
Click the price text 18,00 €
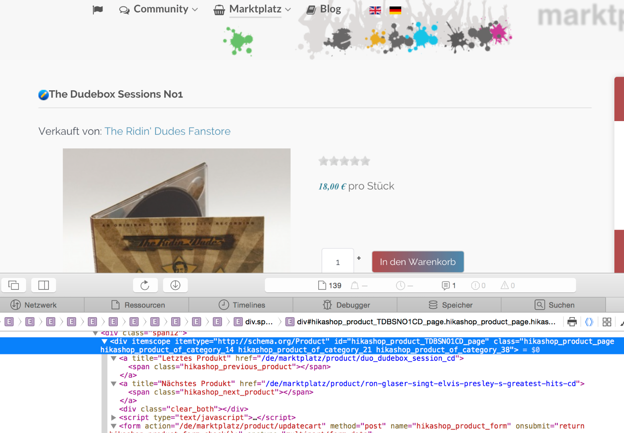point(332,186)
